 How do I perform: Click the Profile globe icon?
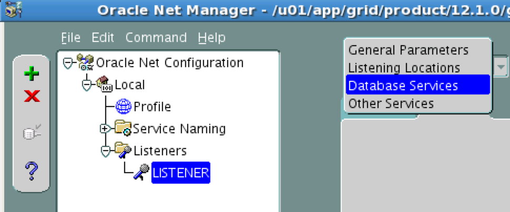click(x=124, y=106)
